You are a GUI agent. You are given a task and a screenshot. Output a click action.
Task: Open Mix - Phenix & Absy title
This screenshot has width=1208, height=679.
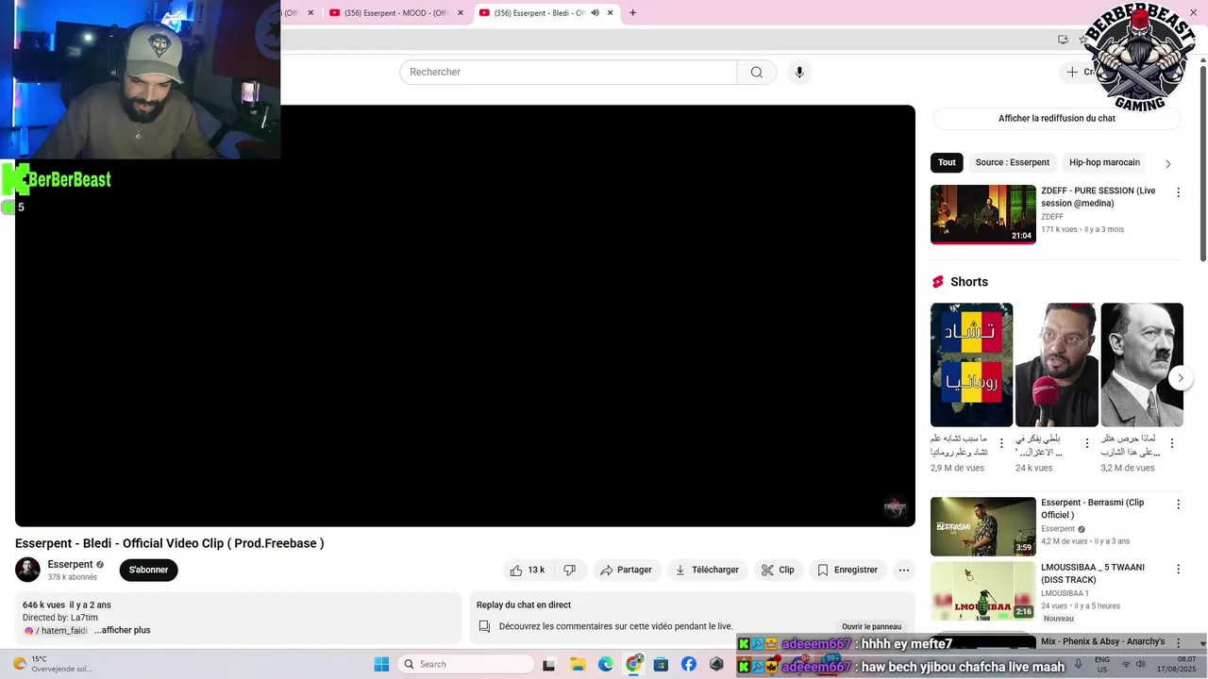1102,641
